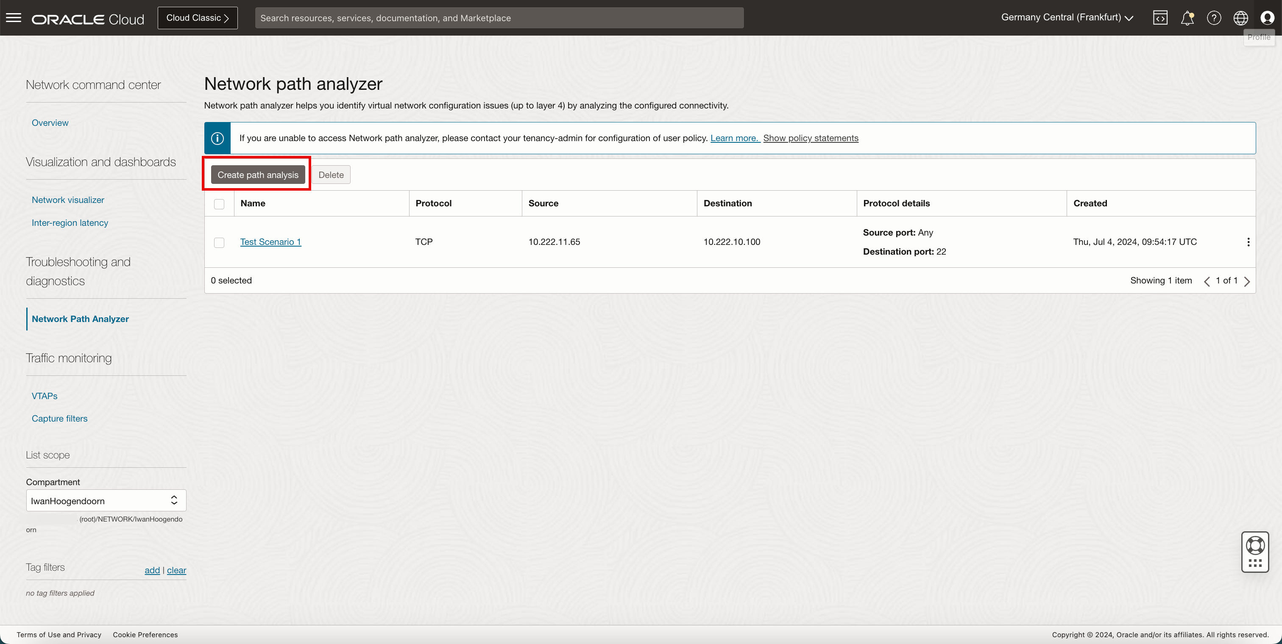Click Create path analysis button
The image size is (1282, 644).
point(258,175)
